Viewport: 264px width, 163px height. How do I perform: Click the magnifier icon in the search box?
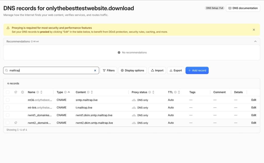click(x=6, y=71)
